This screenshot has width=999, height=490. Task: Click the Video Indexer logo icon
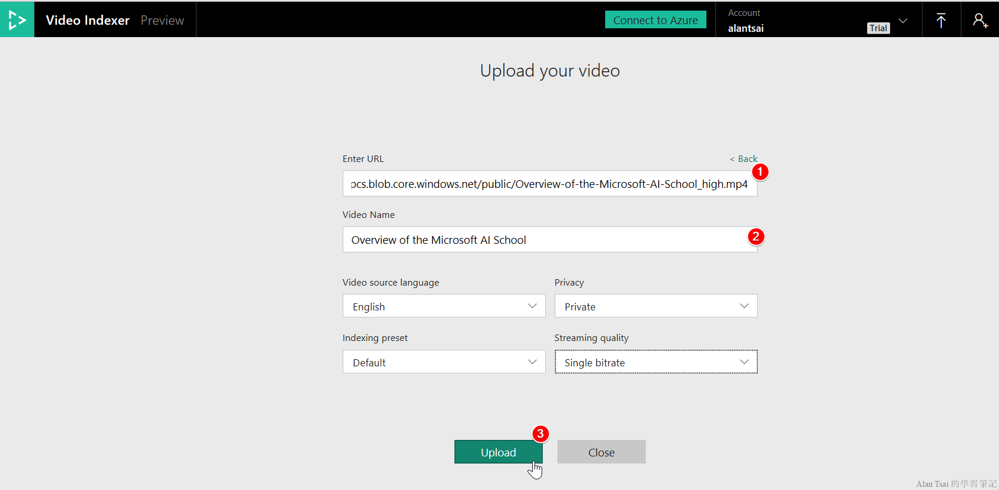click(17, 20)
